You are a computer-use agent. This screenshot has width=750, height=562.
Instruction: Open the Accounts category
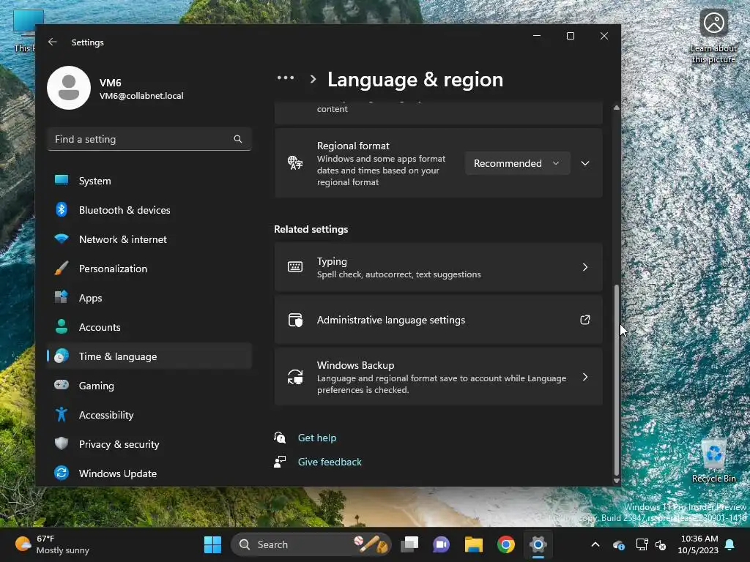(149, 327)
